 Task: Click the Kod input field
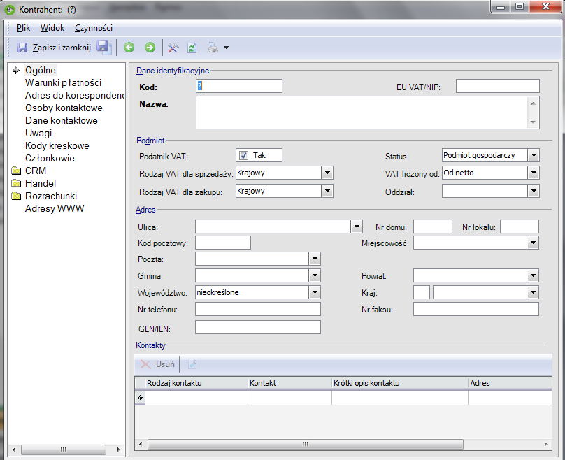coord(239,86)
